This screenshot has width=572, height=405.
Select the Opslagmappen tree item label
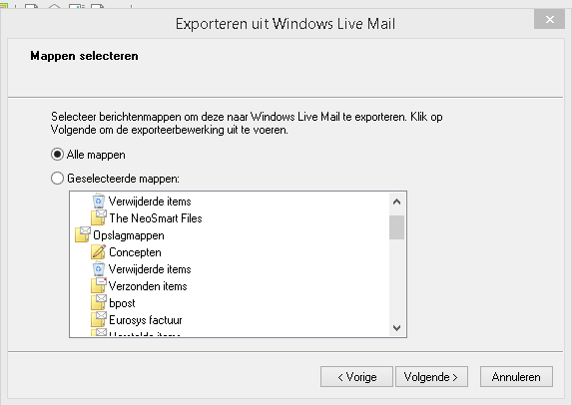point(129,235)
